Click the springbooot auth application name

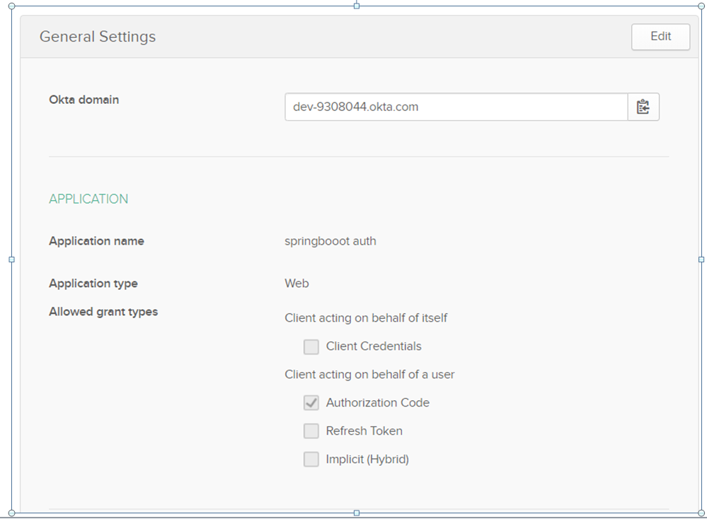pyautogui.click(x=330, y=240)
